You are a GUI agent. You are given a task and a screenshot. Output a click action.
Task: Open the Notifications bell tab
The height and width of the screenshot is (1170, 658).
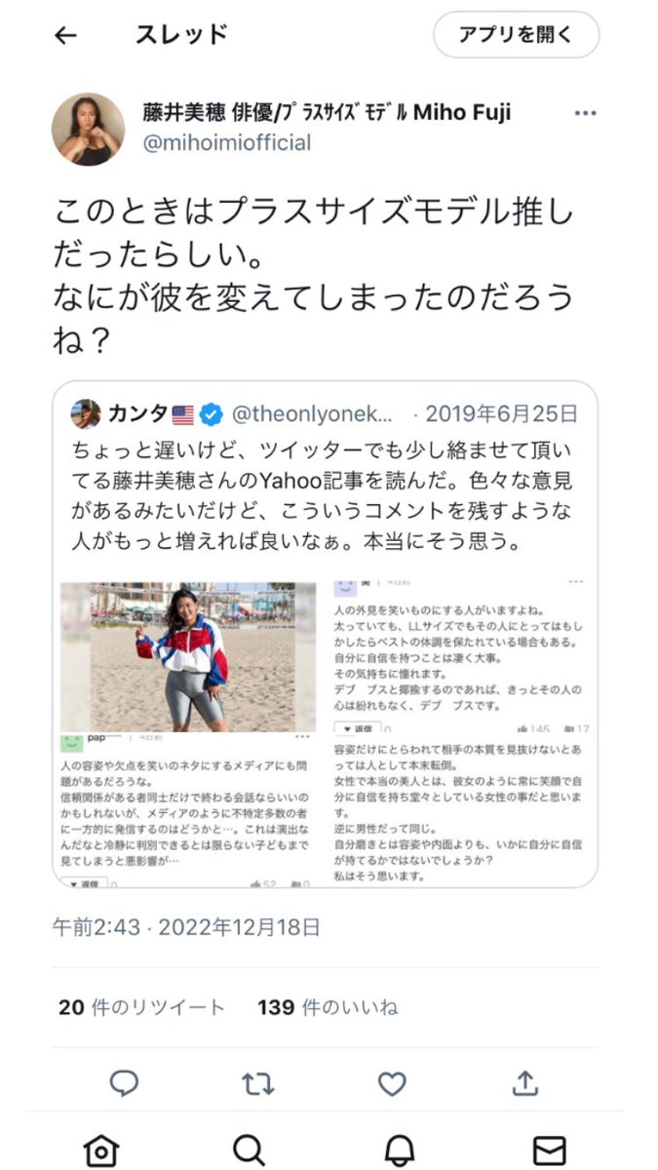pyautogui.click(x=399, y=1150)
